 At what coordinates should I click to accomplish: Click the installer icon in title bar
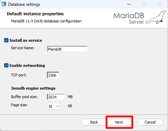click(3, 4)
